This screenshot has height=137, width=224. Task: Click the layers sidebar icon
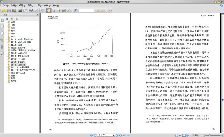tap(2, 33)
